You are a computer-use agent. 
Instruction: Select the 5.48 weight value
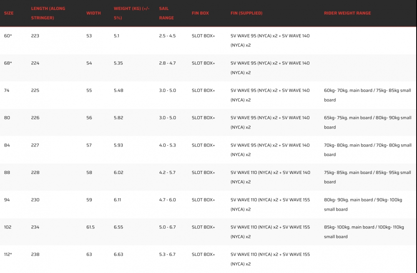(x=118, y=90)
